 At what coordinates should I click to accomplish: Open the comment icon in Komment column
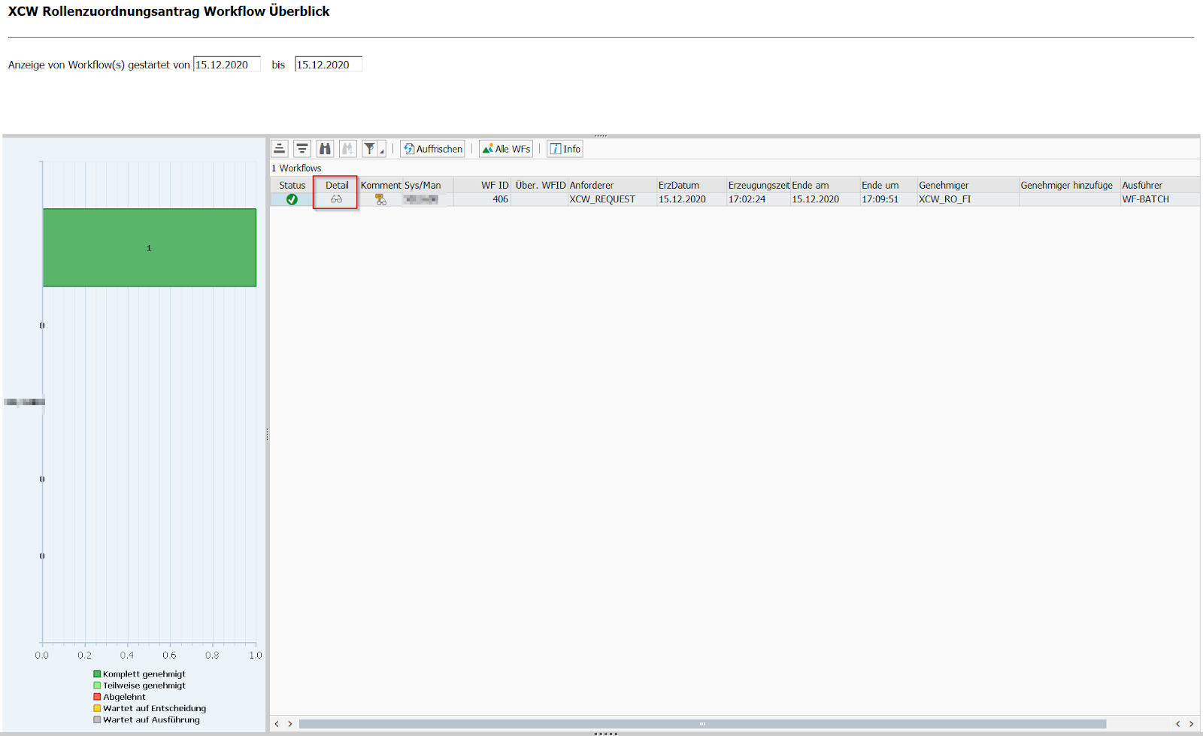coord(380,199)
